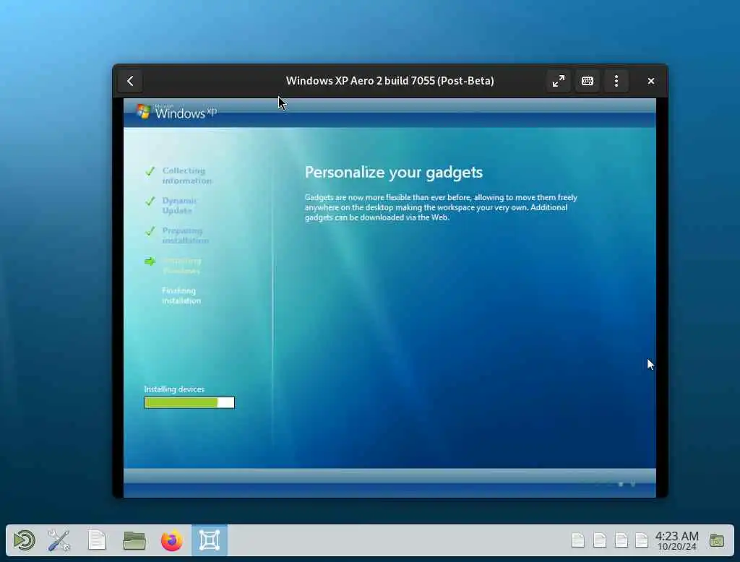This screenshot has width=740, height=562.
Task: Click the green arrow current-step marker
Action: click(150, 261)
